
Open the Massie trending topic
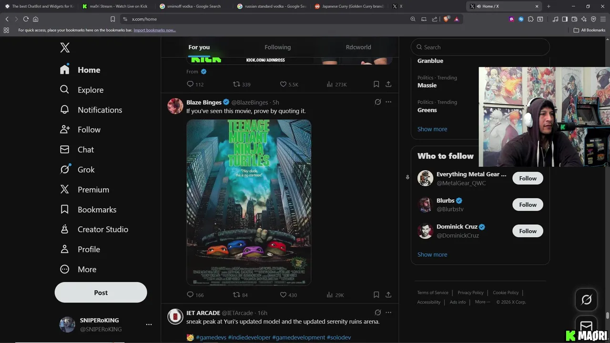click(427, 85)
